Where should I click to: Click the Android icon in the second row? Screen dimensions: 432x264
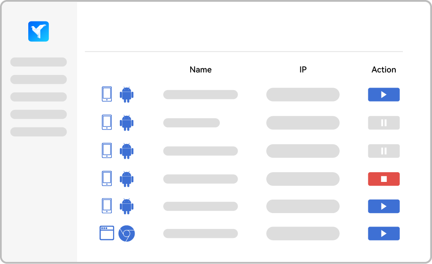[127, 123]
